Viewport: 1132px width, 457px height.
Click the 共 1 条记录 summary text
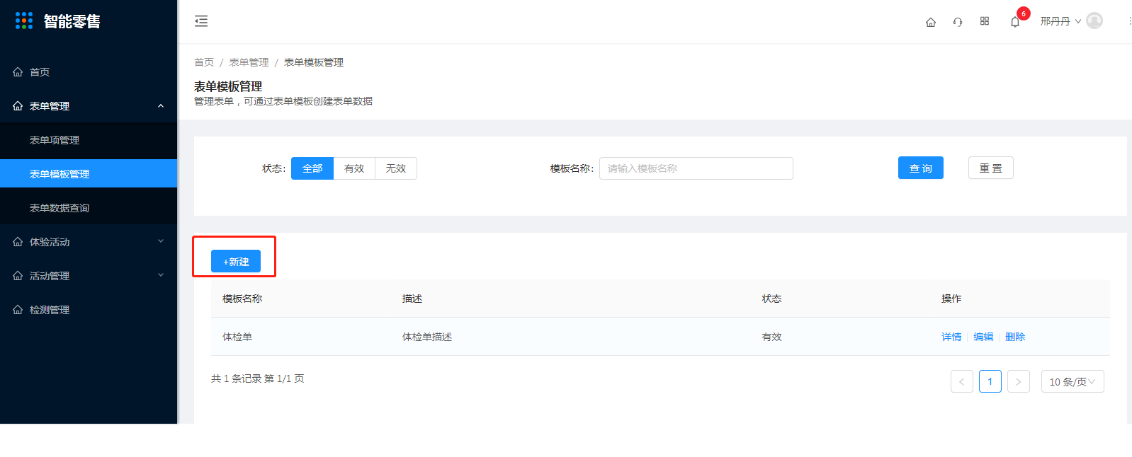coord(258,378)
